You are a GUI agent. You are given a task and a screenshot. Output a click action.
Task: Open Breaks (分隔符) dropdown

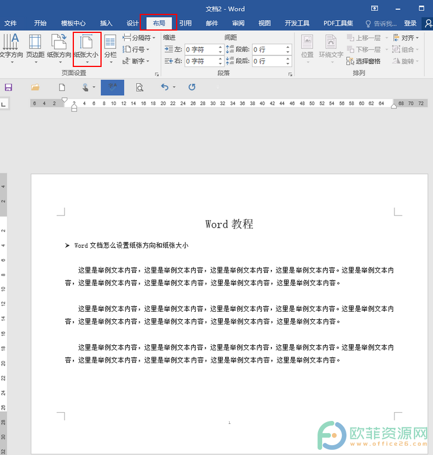139,38
